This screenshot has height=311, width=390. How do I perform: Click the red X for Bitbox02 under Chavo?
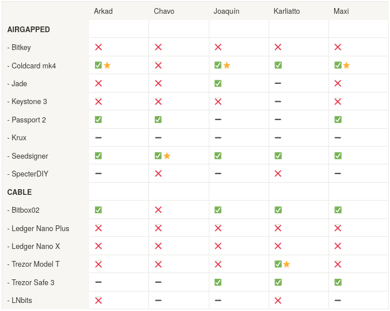[x=158, y=210]
